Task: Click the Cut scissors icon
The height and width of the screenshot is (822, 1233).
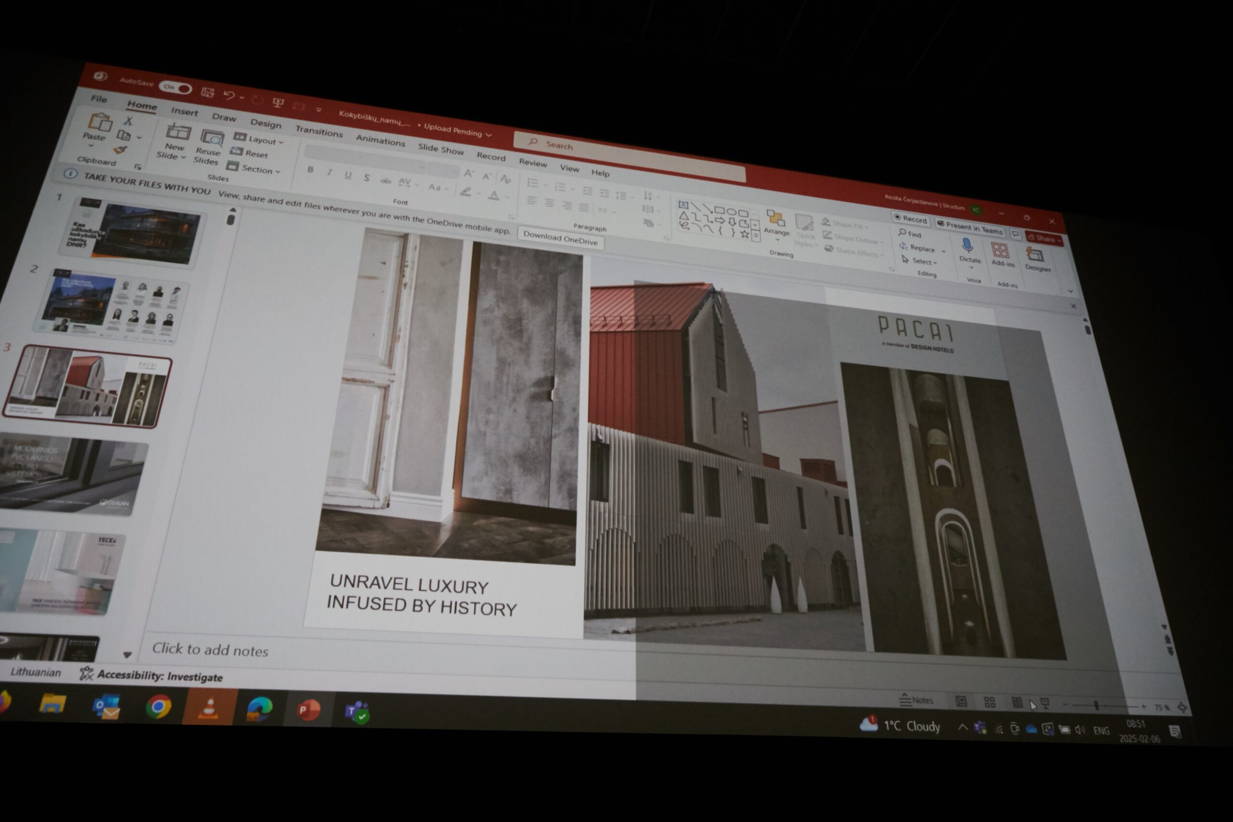Action: click(x=128, y=120)
